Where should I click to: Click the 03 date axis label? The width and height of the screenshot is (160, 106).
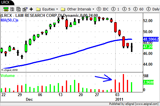pos(117,95)
